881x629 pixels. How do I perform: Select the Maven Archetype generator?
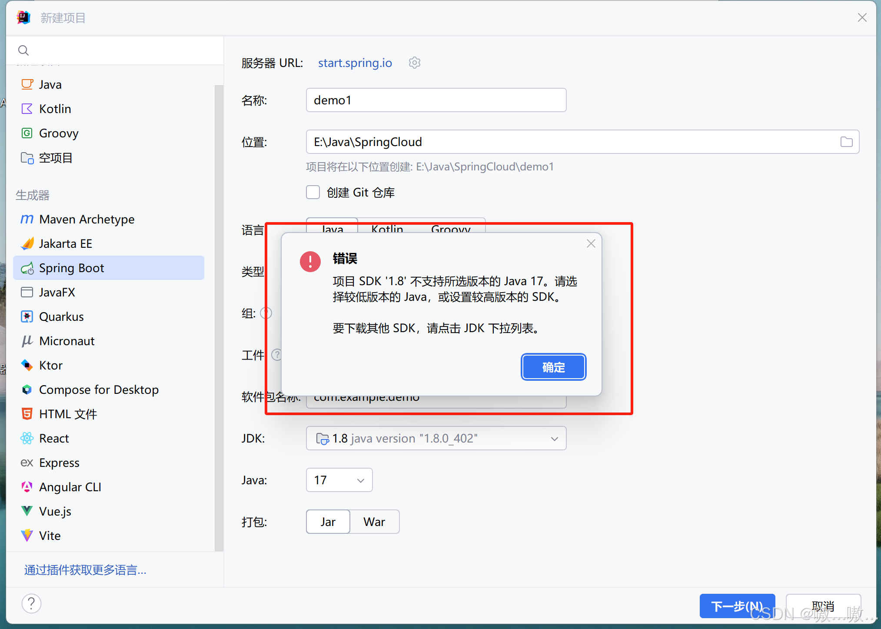pos(86,219)
